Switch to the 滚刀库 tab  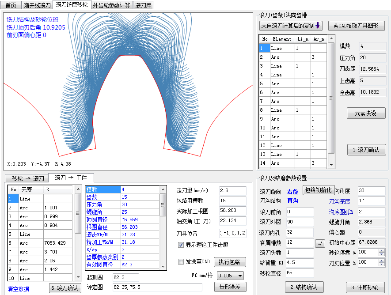(x=144, y=5)
